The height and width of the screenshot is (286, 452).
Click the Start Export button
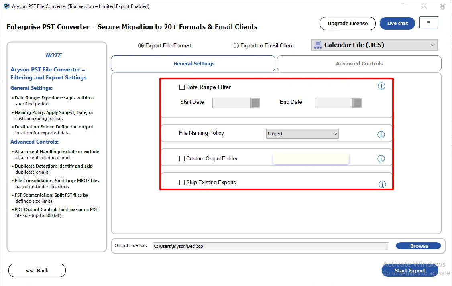[x=409, y=270]
